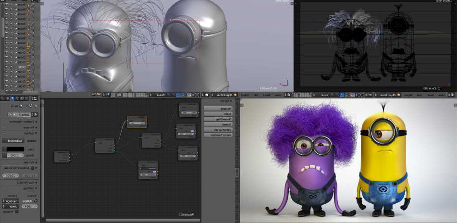457x223 pixels.
Task: Add a Mapping node
Action: (x=218, y=109)
